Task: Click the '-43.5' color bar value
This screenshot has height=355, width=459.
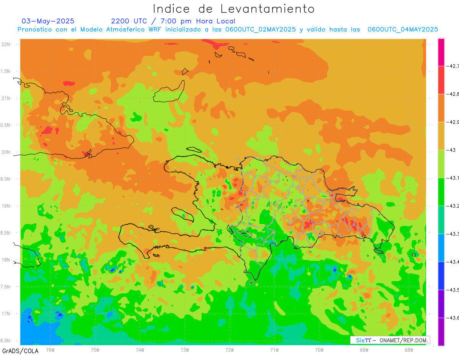Action: [453, 290]
